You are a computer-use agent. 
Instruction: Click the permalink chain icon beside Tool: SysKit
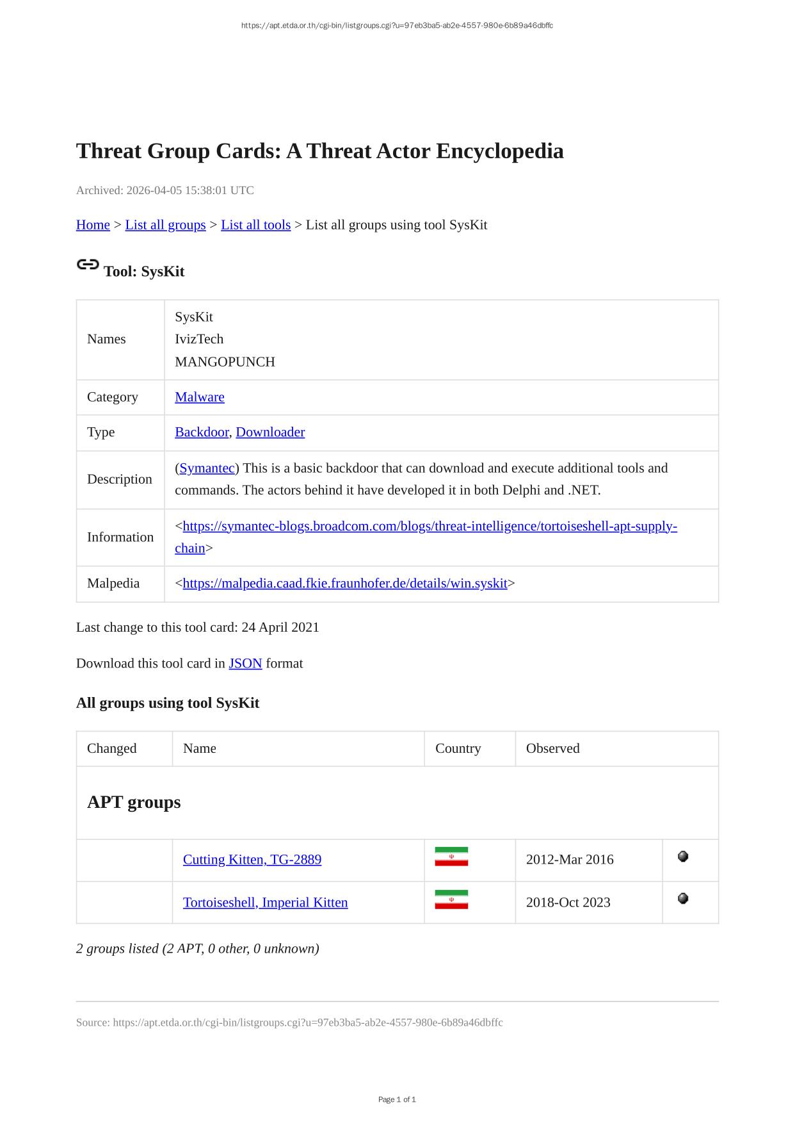coord(88,265)
